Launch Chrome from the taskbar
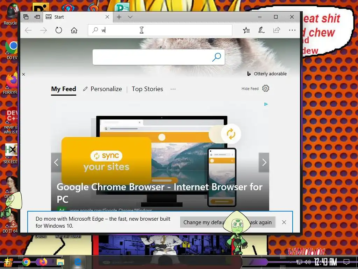This screenshot has width=358, height=269. [x=26, y=262]
